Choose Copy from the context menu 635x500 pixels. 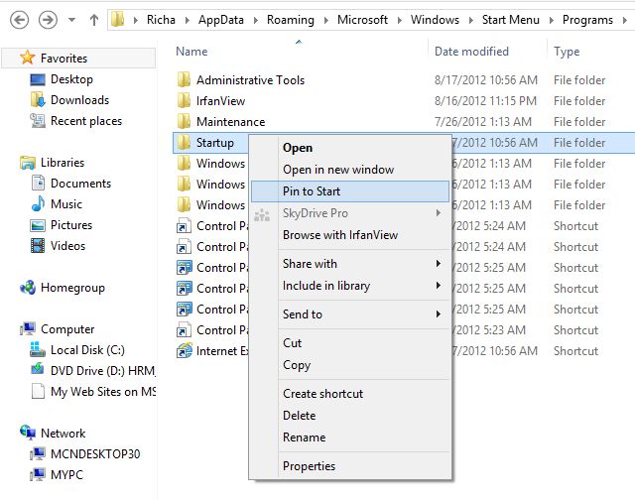pyautogui.click(x=350, y=365)
